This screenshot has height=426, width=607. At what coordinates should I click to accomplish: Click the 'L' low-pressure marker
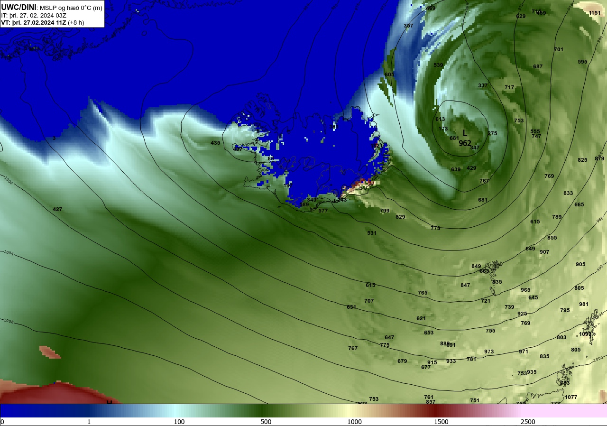pyautogui.click(x=465, y=134)
